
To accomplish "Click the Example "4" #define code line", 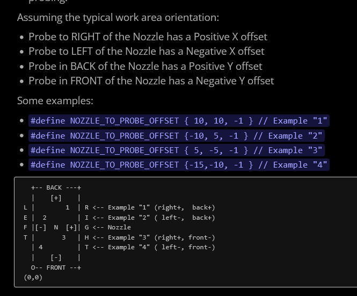I will click(178, 164).
